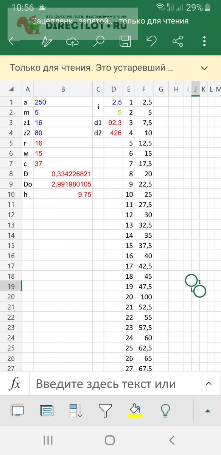Open the search magnifier
This screenshot has height=455, width=221.
[98, 41]
